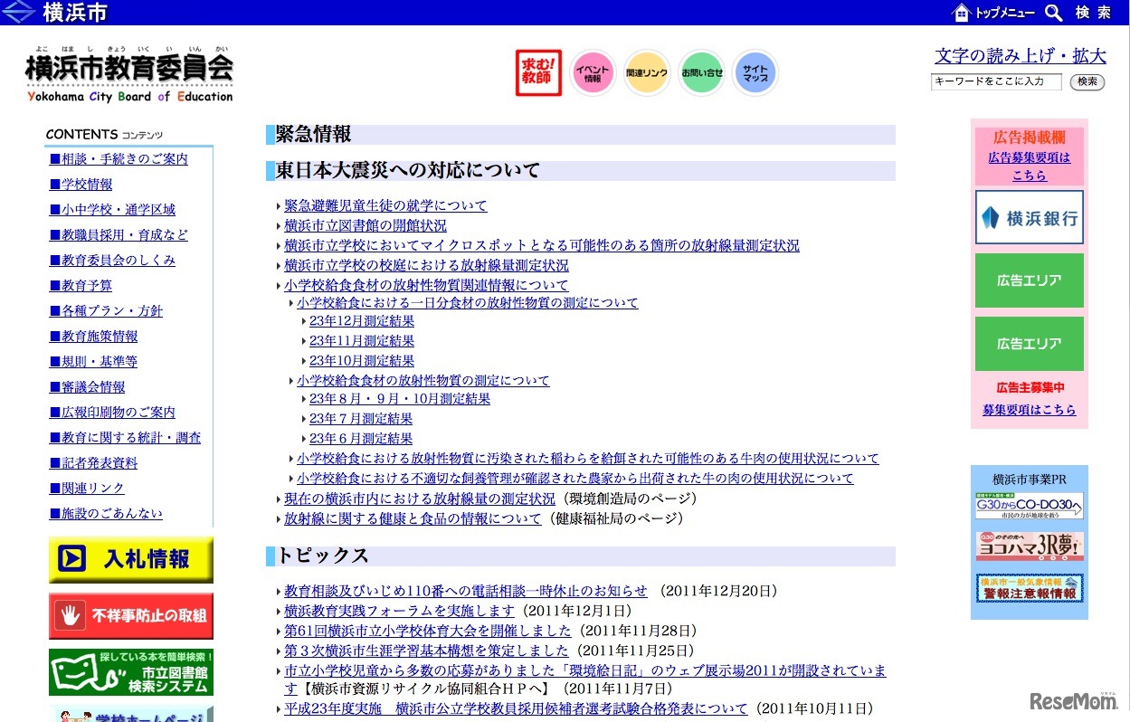The height and width of the screenshot is (722, 1130).
Task: Click the magnifying glass search icon in header
Action: 1053,13
